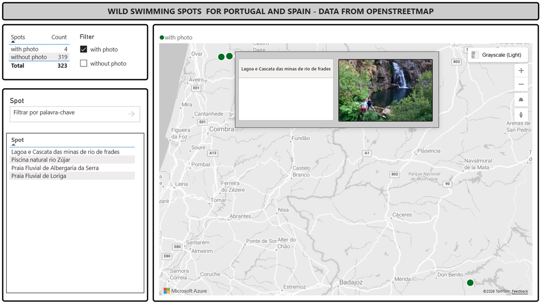Click the Count column header to sort
542x305 pixels.
point(59,37)
